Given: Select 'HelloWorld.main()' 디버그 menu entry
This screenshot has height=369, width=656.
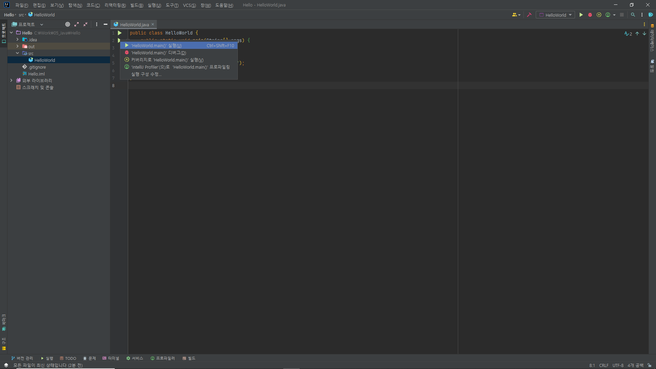Looking at the screenshot, I should pos(159,53).
